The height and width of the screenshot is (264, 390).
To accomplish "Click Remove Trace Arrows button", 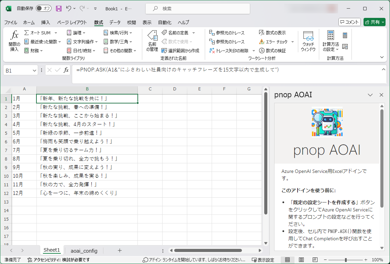I will (x=229, y=51).
